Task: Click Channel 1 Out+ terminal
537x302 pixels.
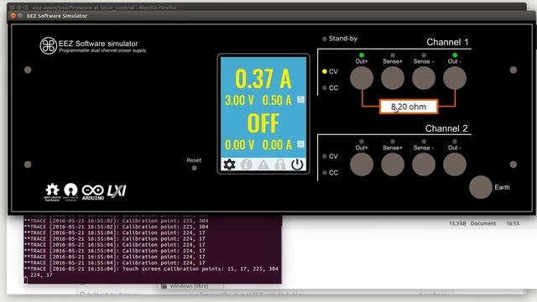Action: coord(362,78)
